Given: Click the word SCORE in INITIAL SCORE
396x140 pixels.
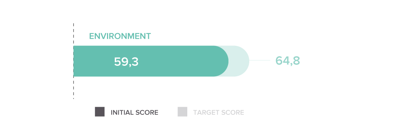Looking at the screenshot, I should tap(147, 112).
